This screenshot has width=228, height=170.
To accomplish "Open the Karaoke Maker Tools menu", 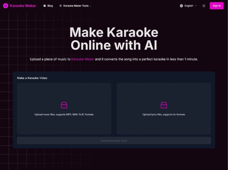I will pyautogui.click(x=76, y=6).
